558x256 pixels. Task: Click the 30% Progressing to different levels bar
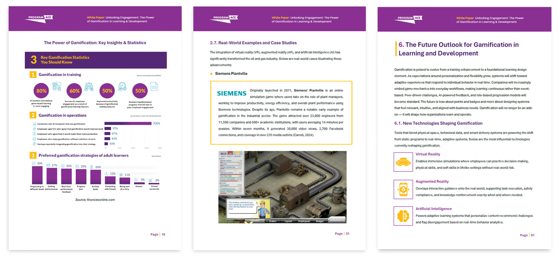(x=37, y=175)
